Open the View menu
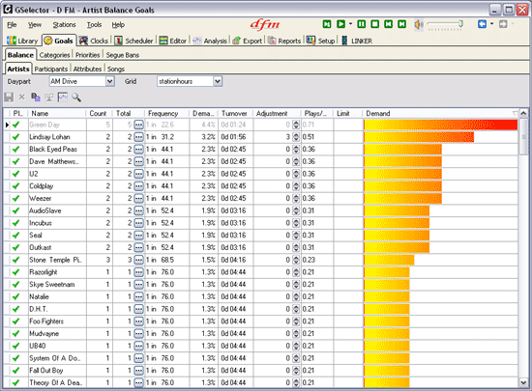 [x=35, y=25]
